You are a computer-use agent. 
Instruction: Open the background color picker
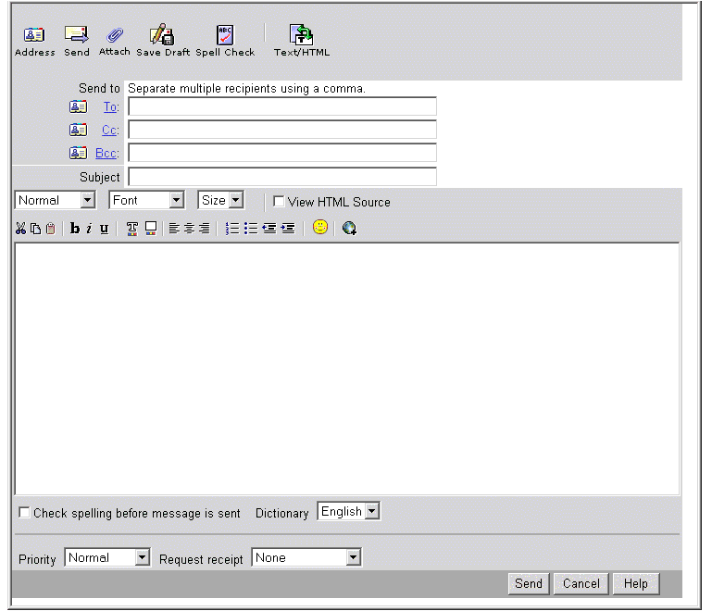coord(151,229)
